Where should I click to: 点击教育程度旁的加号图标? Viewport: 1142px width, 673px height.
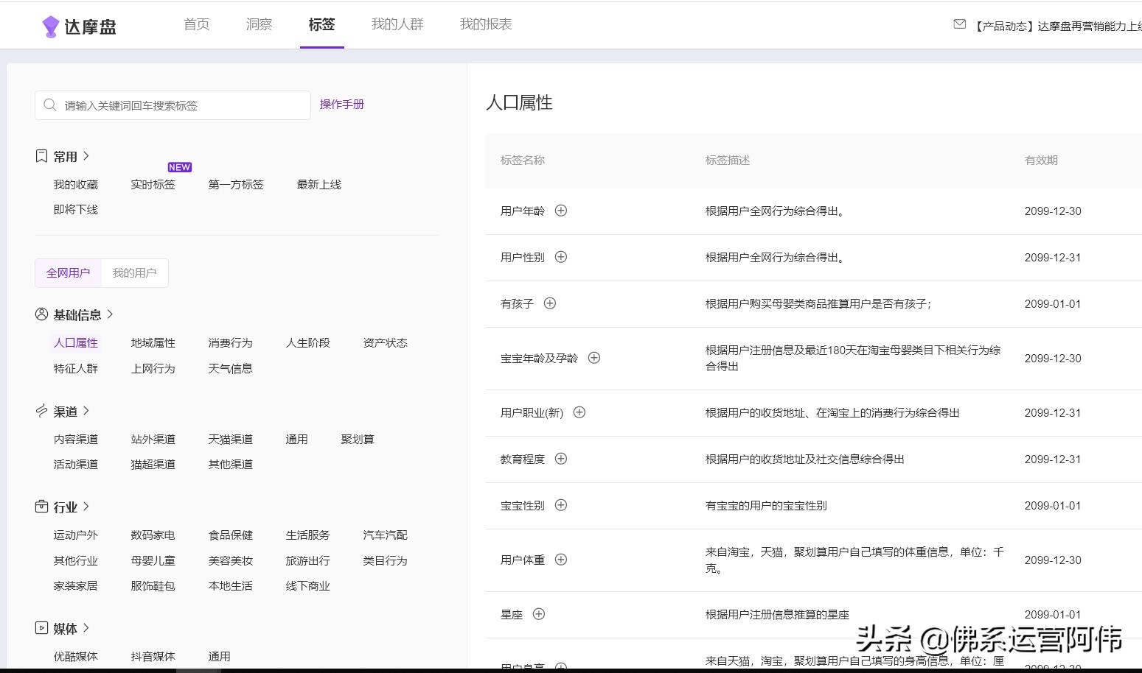(560, 459)
